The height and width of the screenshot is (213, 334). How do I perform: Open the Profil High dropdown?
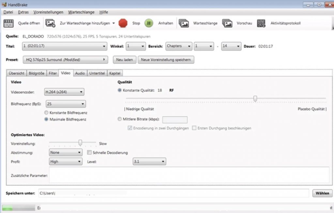(66, 161)
